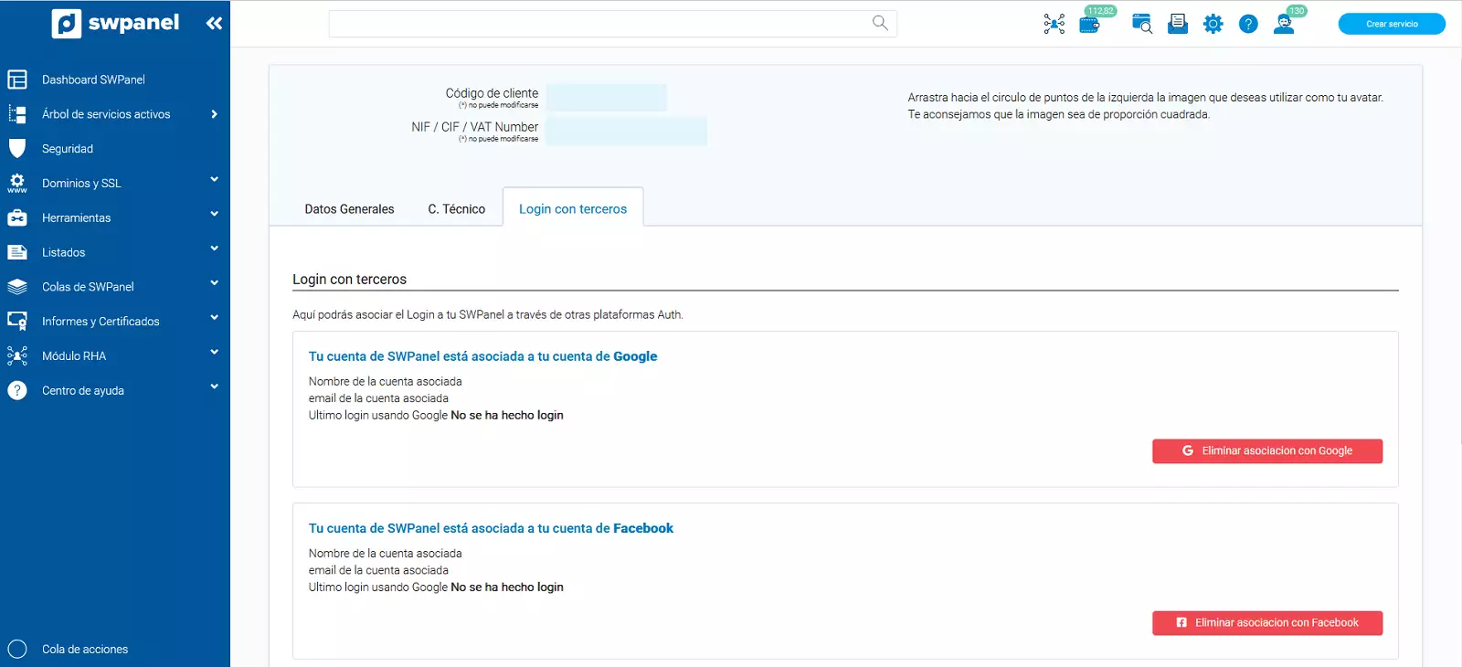The image size is (1462, 667).
Task: Open the wallet balance icon
Action: [1089, 25]
